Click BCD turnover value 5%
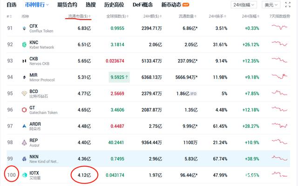The height and width of the screenshot is (186, 298). point(224,93)
